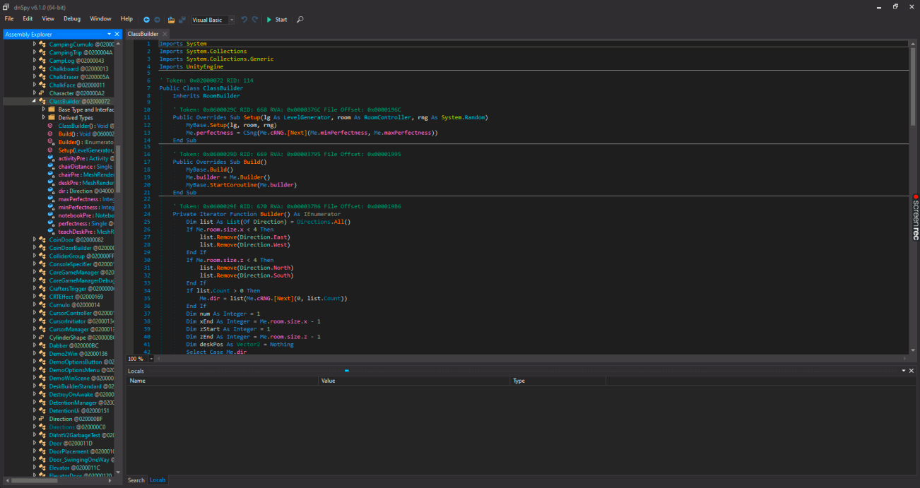Open the Edit menu
Image resolution: width=920 pixels, height=488 pixels.
(28, 19)
